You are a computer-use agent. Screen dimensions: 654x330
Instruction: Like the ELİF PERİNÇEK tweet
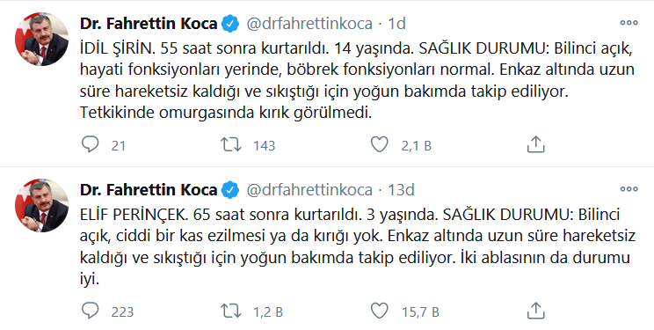379,311
